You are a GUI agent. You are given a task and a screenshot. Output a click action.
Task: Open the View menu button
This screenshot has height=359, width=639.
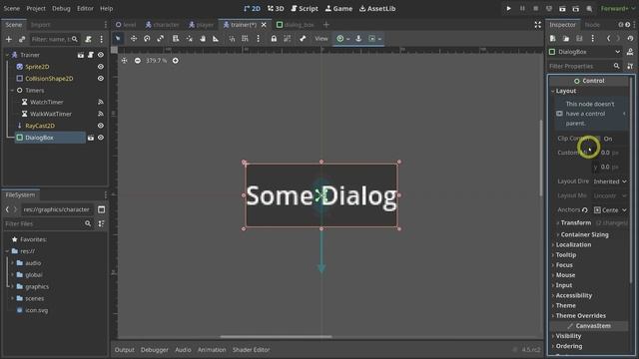321,39
